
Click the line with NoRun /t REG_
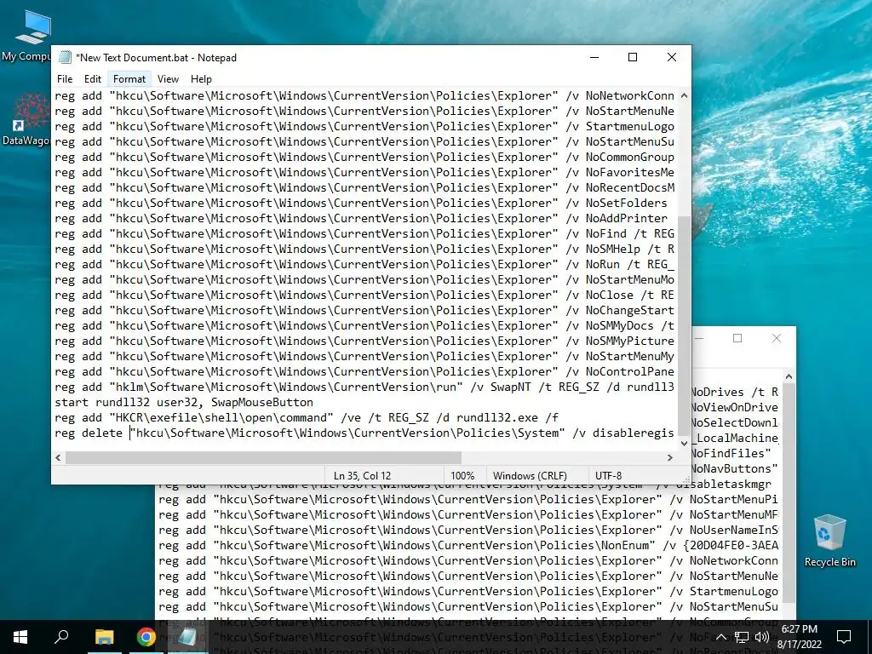pyautogui.click(x=364, y=264)
